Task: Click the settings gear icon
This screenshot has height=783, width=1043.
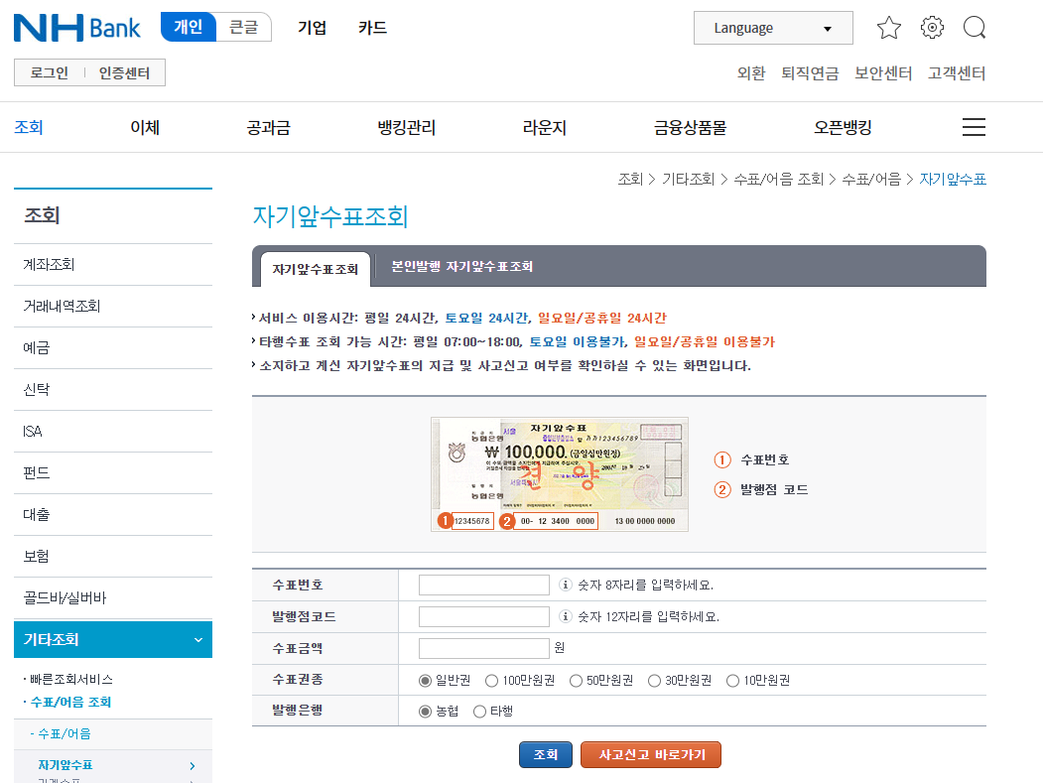Action: [x=931, y=27]
